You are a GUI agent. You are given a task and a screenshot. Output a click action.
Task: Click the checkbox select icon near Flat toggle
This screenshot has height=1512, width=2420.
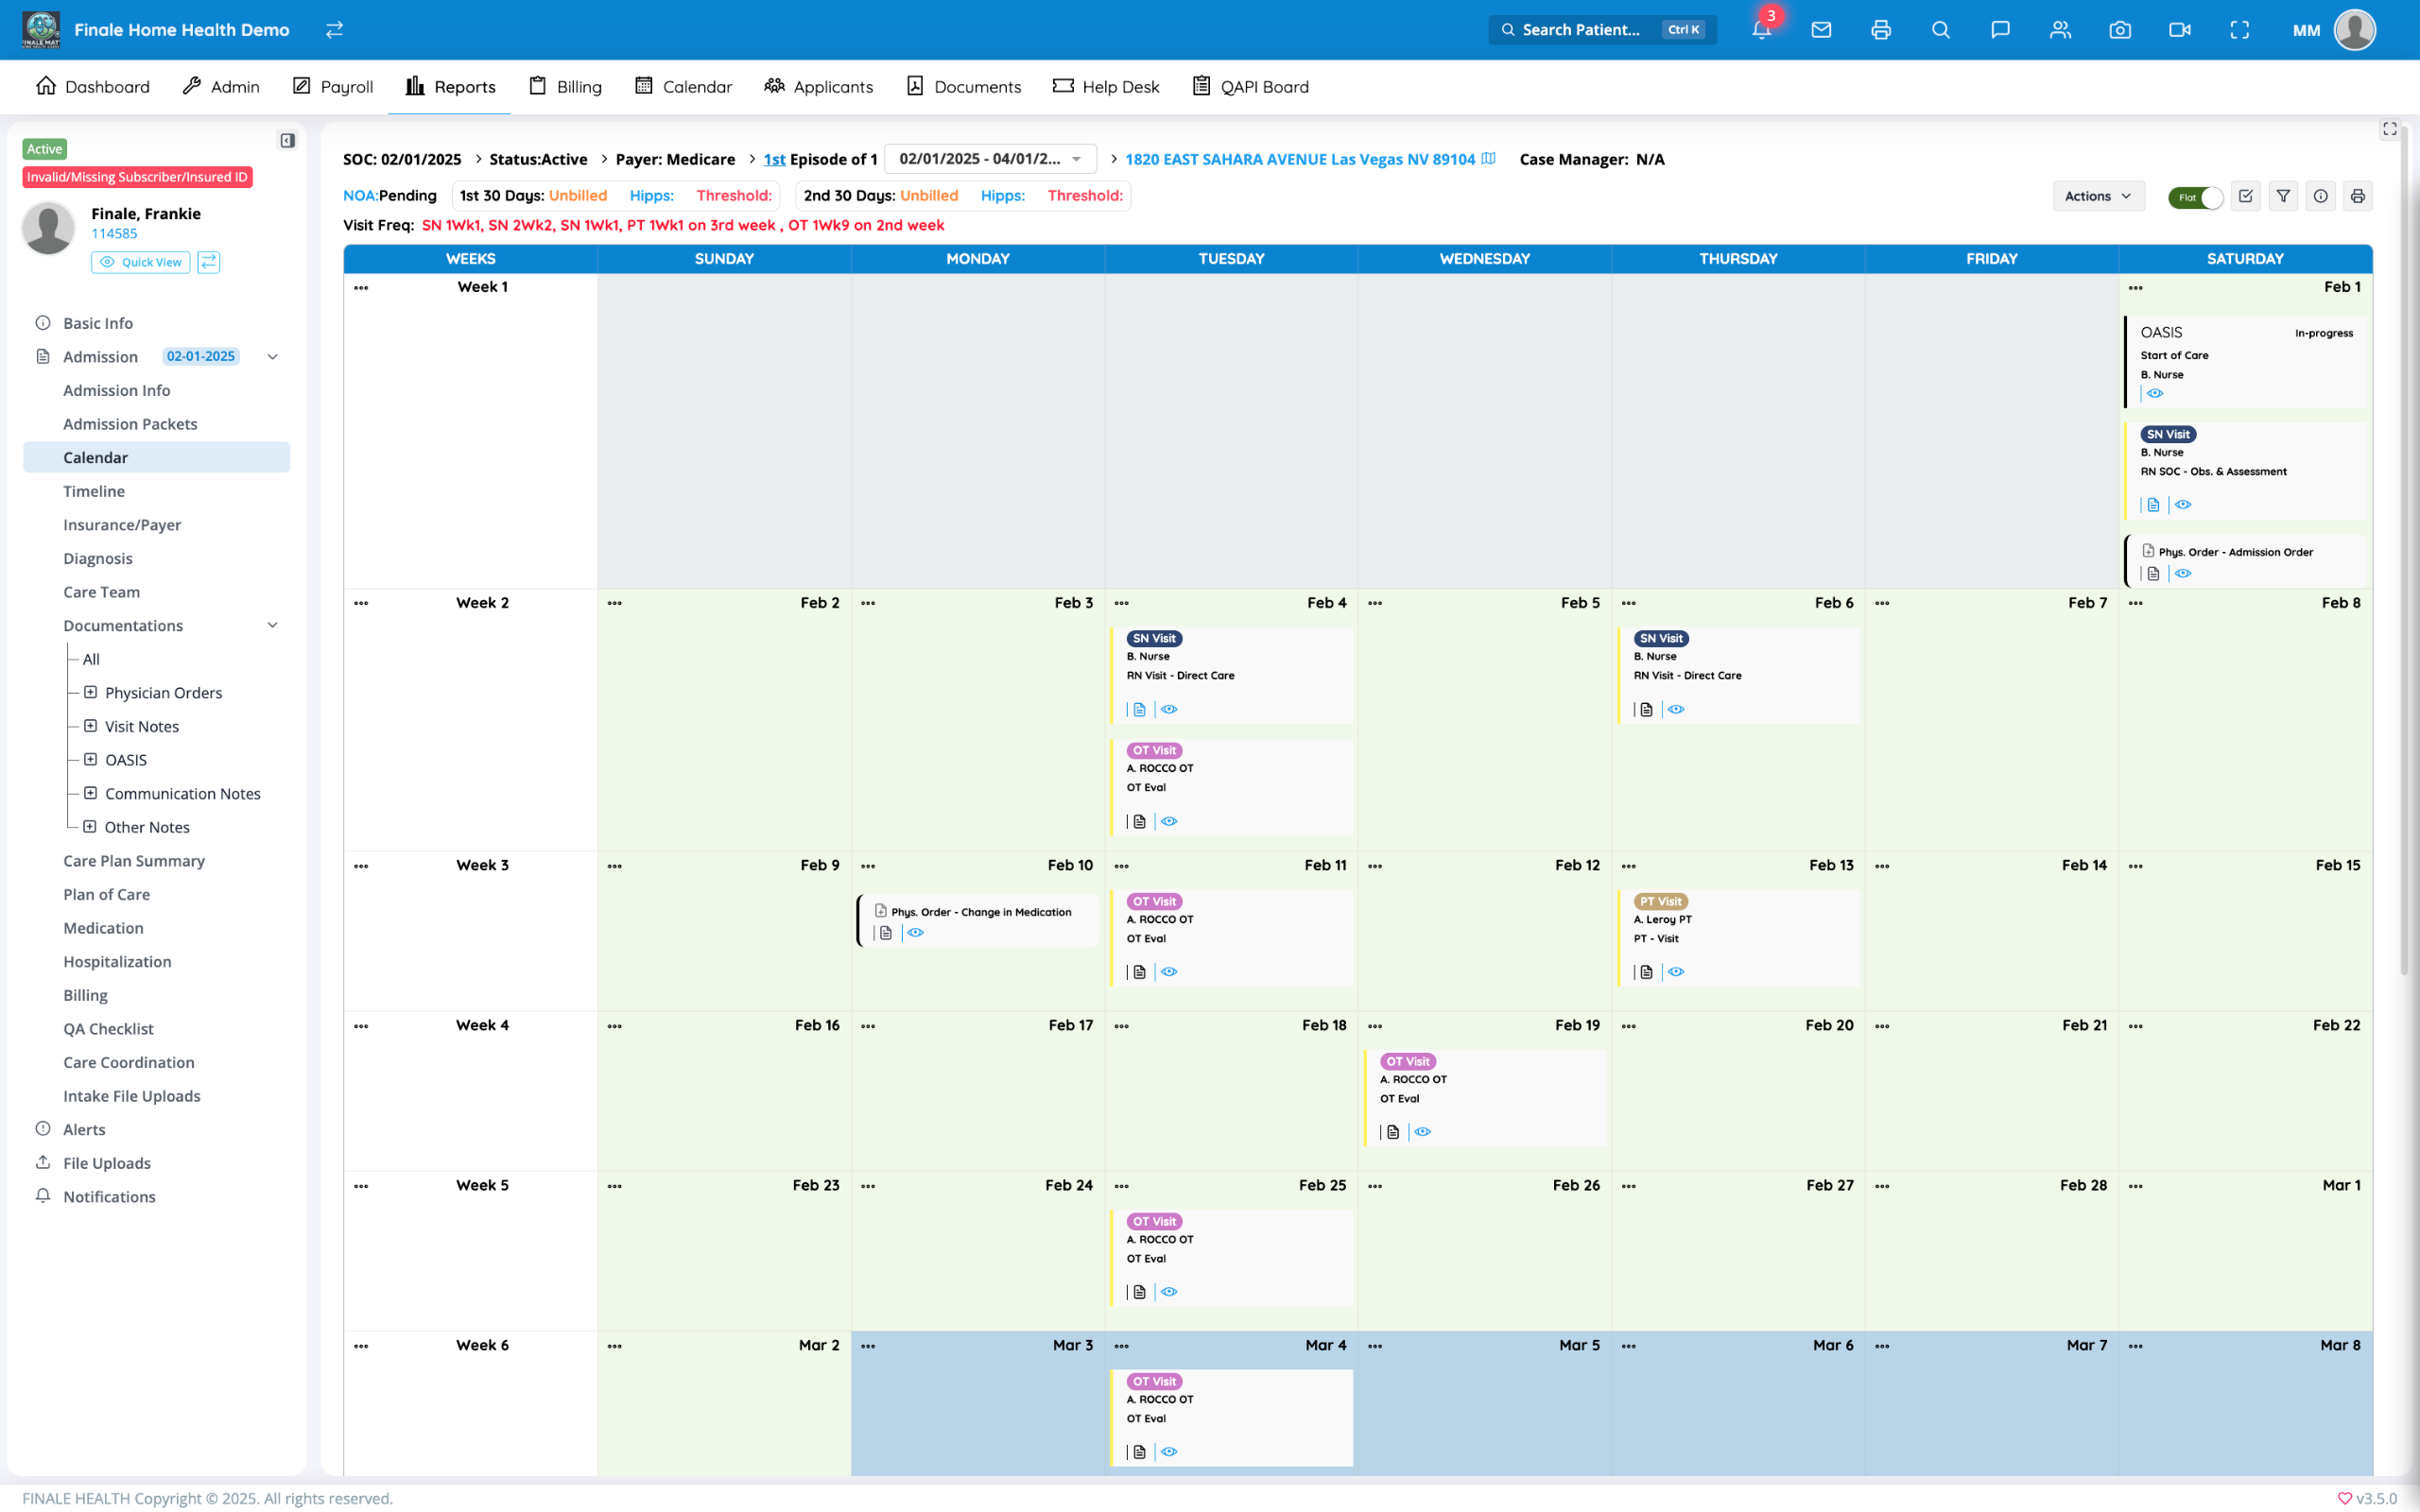tap(2246, 196)
